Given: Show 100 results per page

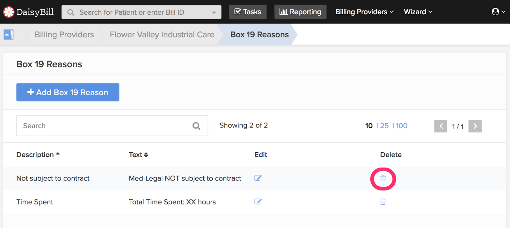Looking at the screenshot, I should pyautogui.click(x=402, y=126).
